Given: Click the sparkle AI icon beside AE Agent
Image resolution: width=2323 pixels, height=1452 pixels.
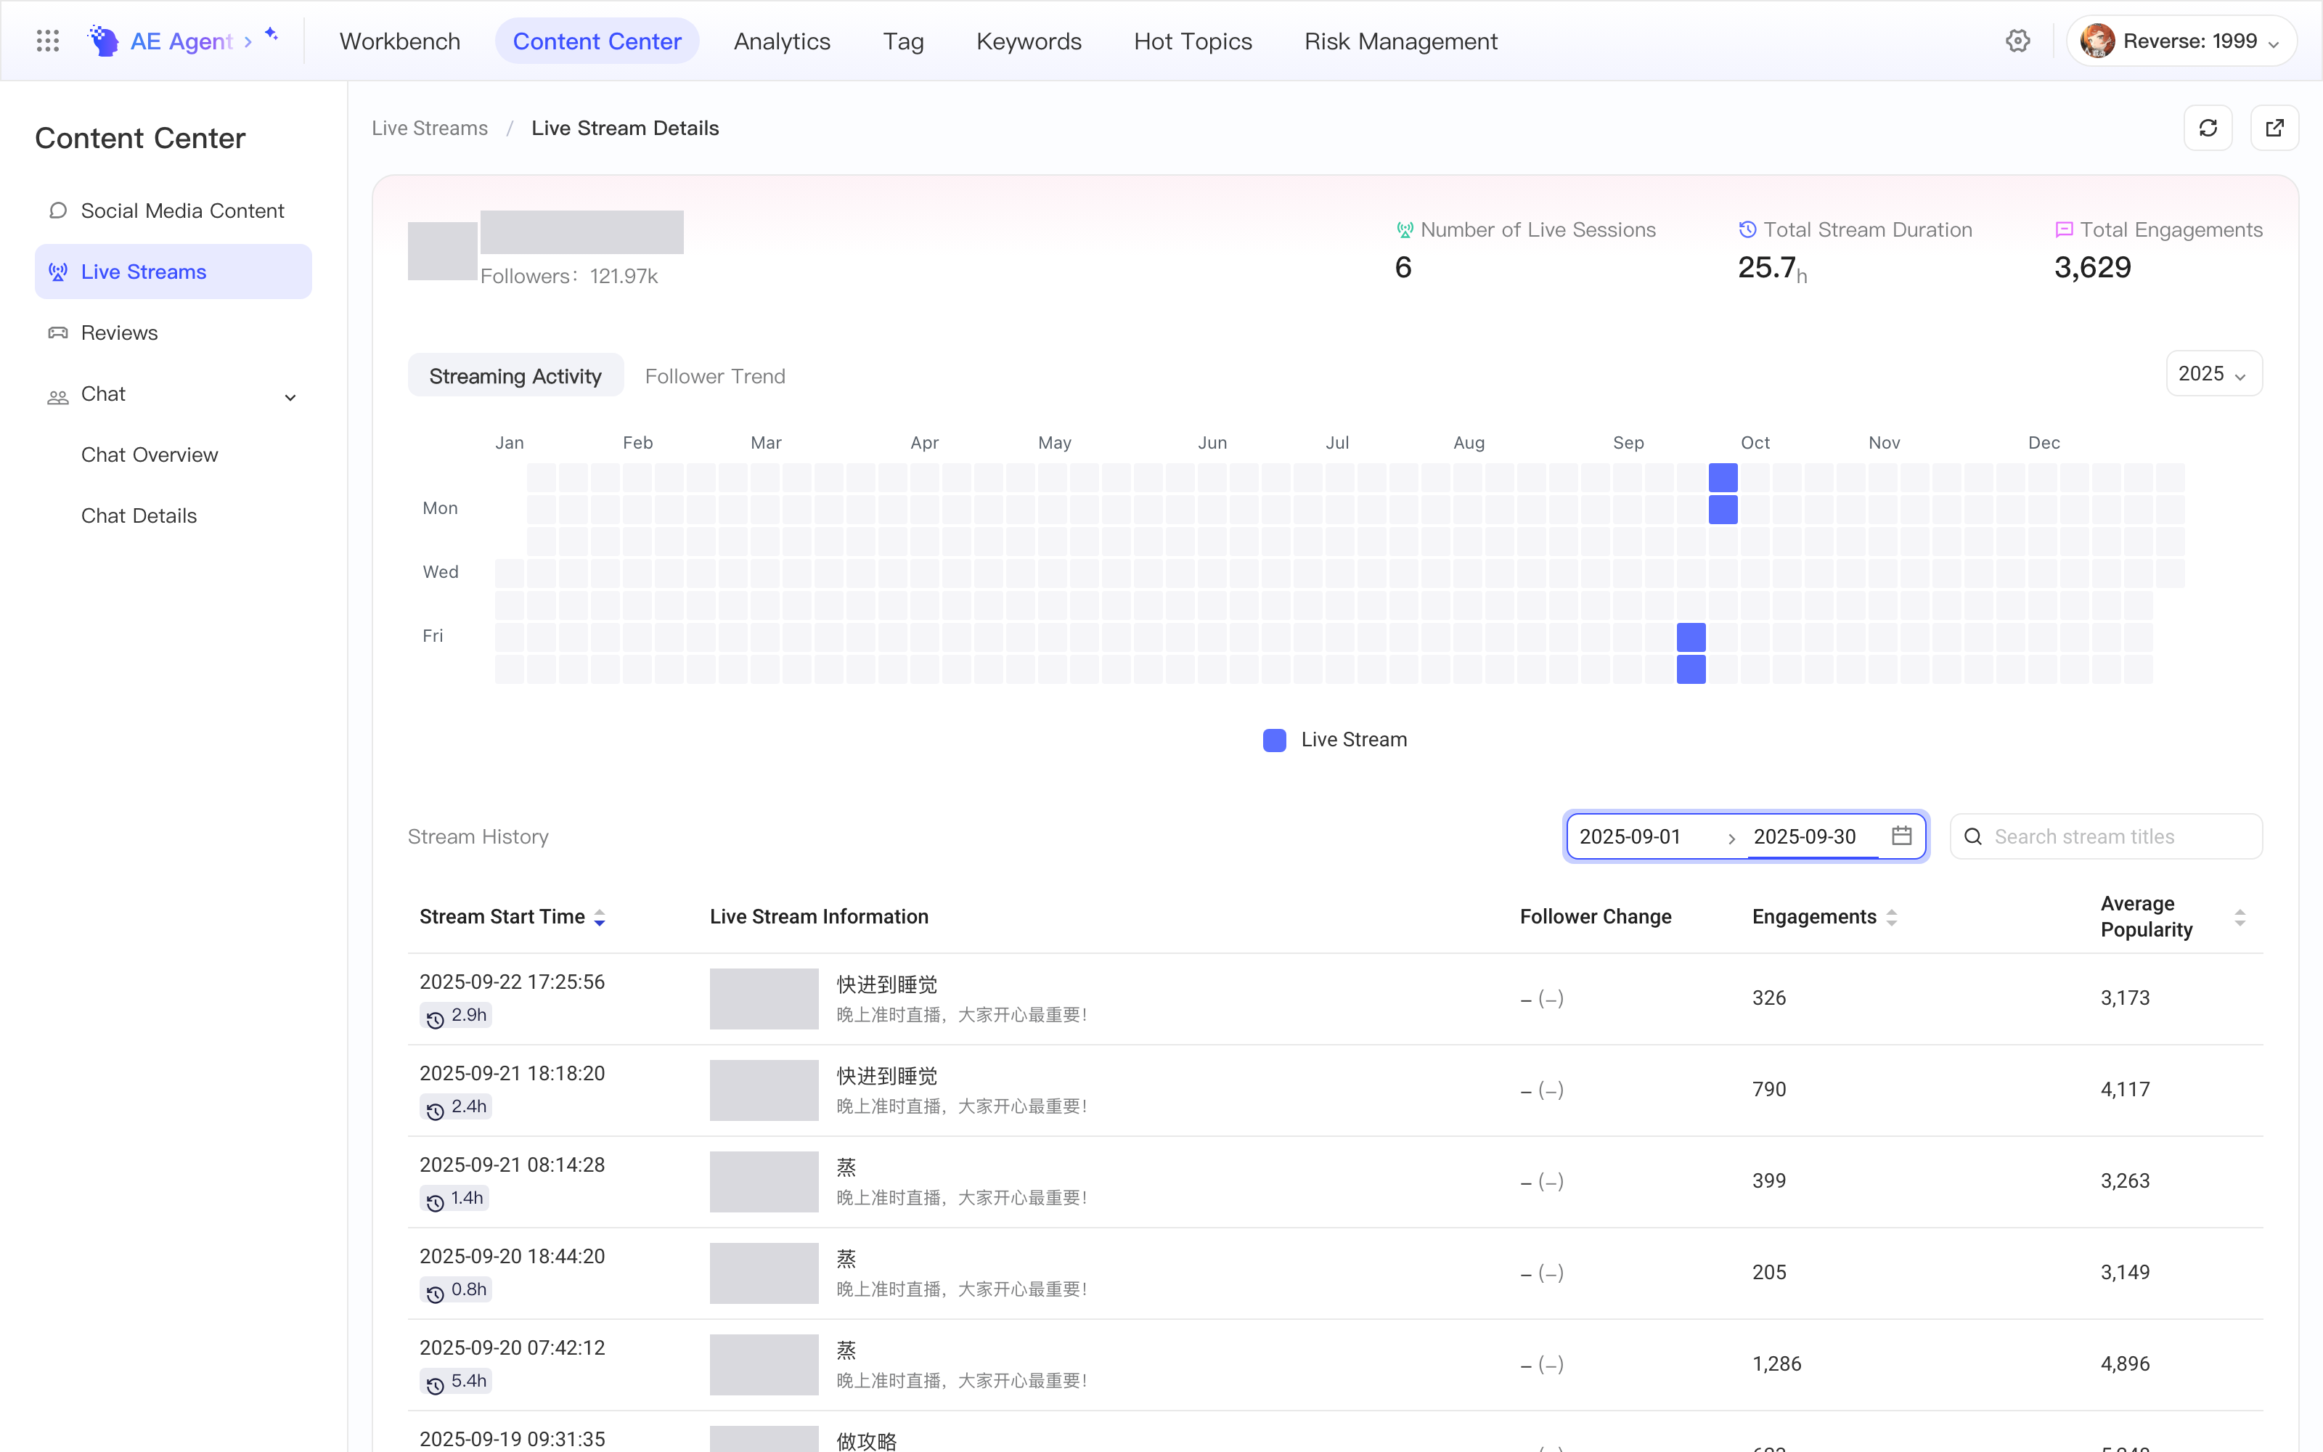Looking at the screenshot, I should 272,35.
